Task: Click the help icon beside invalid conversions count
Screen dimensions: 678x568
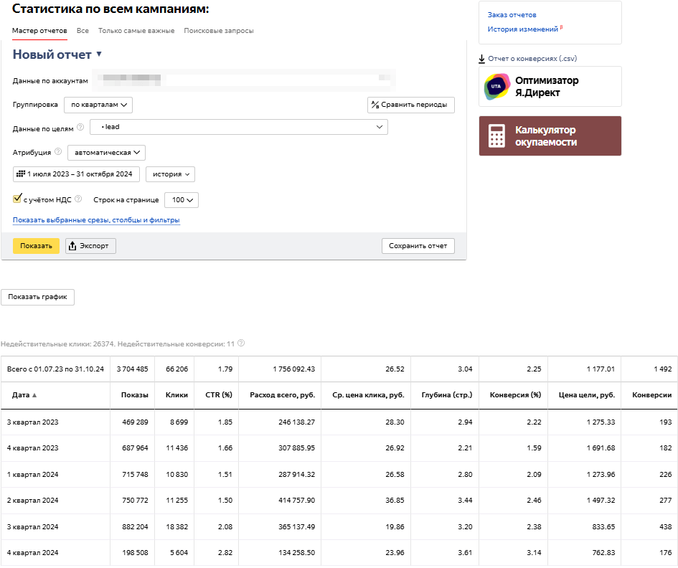Action: coord(241,344)
